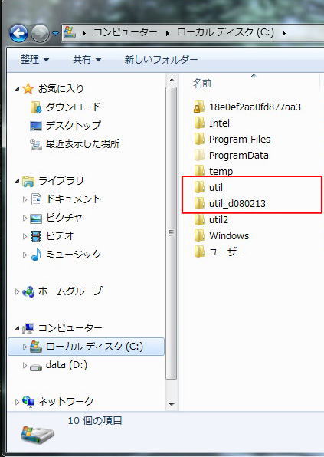Collapse the Favorites section triangle

[x=17, y=89]
